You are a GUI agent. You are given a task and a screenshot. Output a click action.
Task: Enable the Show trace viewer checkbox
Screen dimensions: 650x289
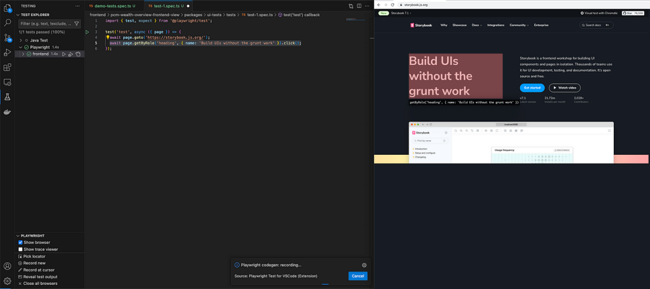(20, 249)
